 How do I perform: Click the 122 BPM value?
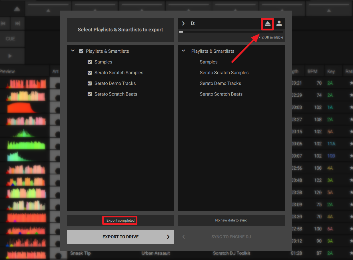click(x=318, y=180)
